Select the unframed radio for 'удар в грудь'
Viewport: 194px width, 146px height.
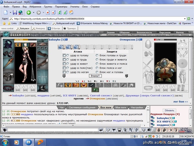click(x=68, y=60)
